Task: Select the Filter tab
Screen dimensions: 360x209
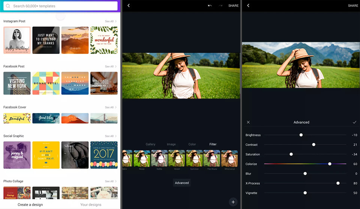Action: click(213, 144)
